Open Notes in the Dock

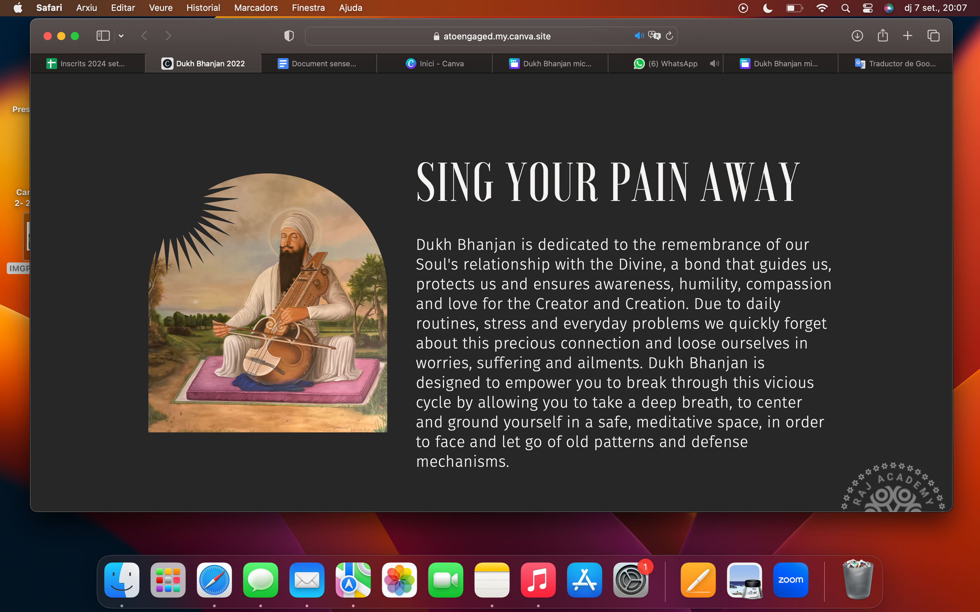[x=492, y=580]
